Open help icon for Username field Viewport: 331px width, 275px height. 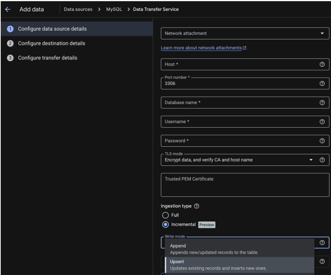click(322, 122)
